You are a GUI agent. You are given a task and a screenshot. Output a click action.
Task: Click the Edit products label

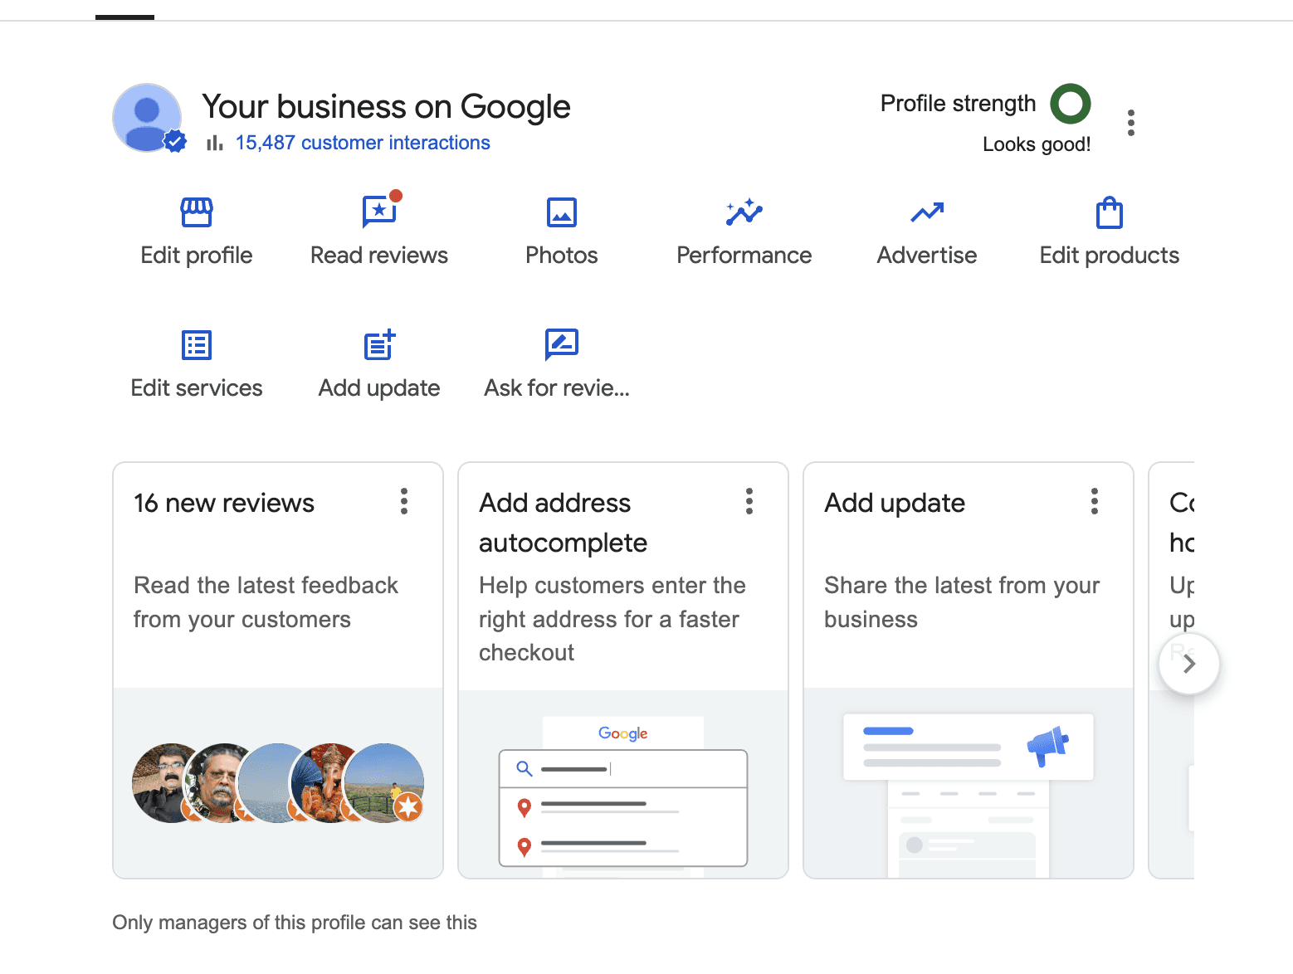coord(1110,256)
